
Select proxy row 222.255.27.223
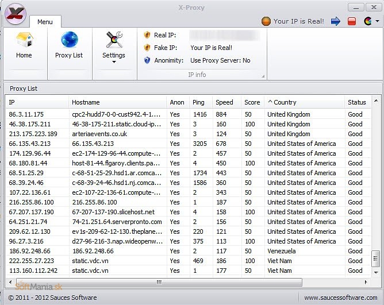point(188,261)
